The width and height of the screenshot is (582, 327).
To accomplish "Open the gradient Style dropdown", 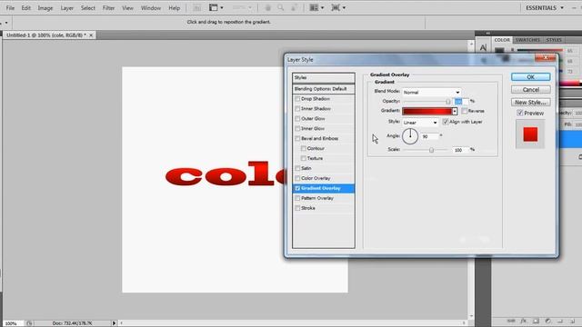I will 420,123.
